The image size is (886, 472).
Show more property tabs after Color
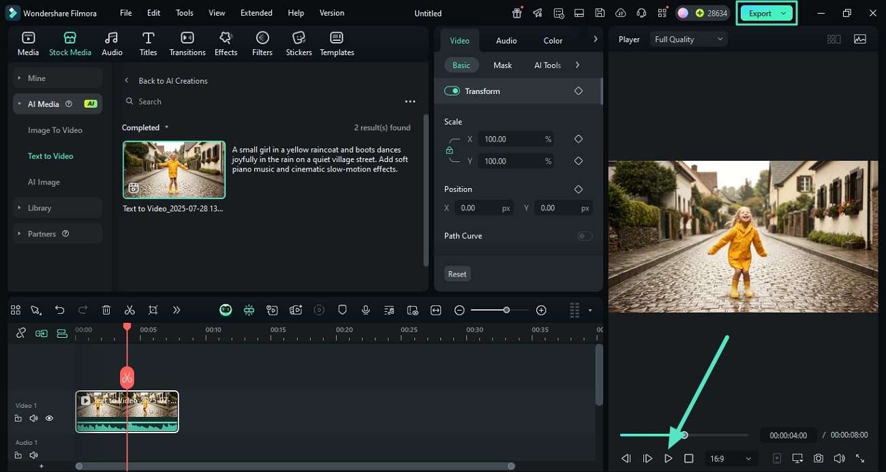coord(595,40)
